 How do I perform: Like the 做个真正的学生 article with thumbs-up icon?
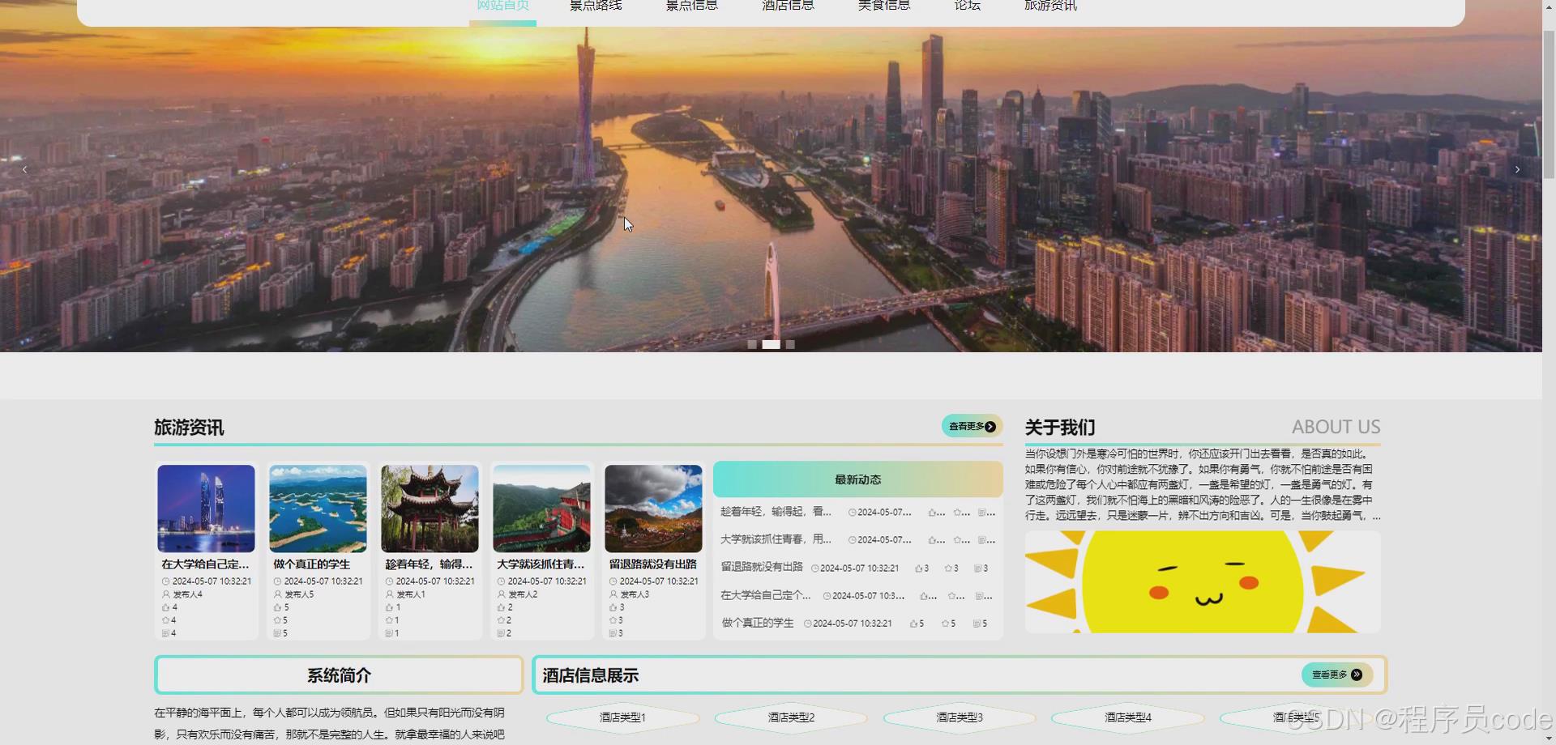tap(276, 607)
